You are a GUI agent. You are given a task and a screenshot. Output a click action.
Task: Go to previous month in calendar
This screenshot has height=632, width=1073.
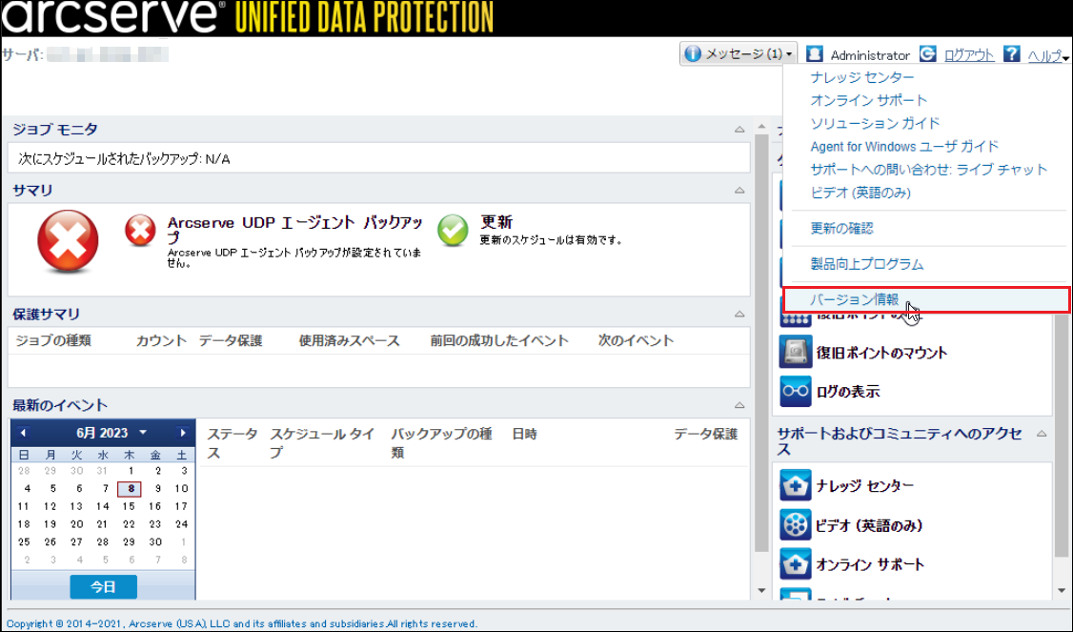point(23,433)
